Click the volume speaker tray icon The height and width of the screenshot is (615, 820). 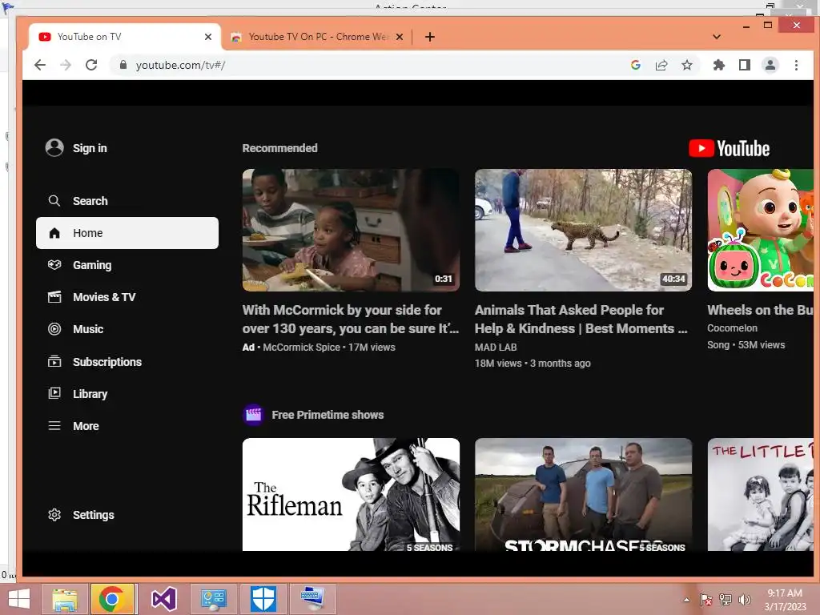point(744,600)
